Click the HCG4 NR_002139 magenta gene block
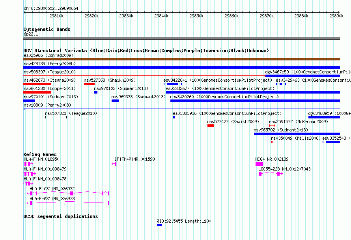The width and height of the screenshot is (351, 240). click(259, 164)
